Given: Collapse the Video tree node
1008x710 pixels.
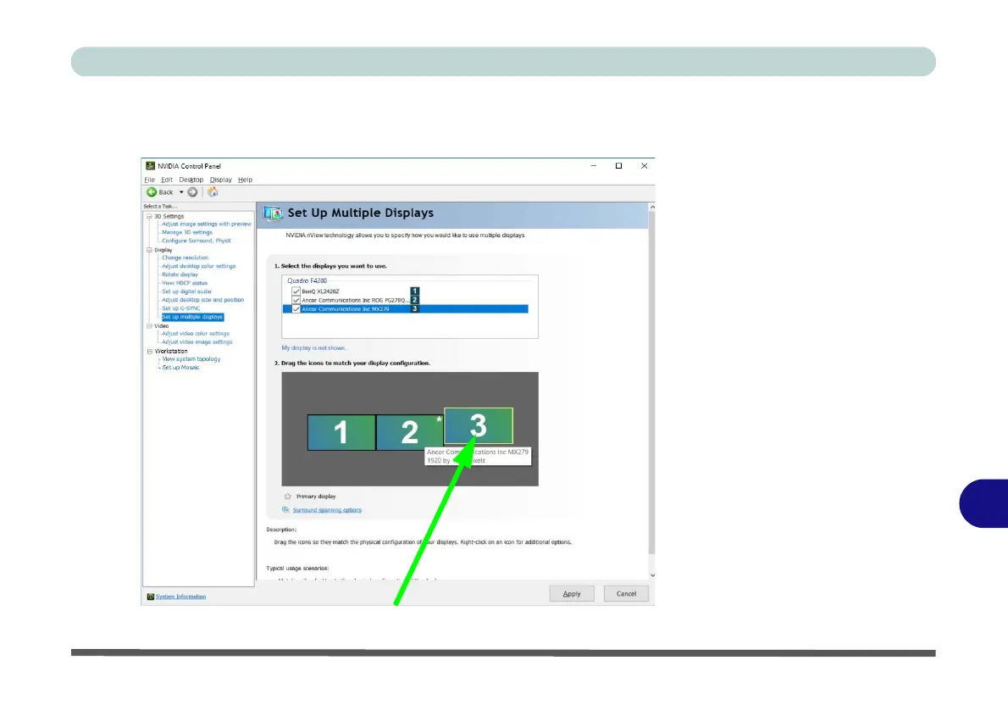Looking at the screenshot, I should 149,326.
